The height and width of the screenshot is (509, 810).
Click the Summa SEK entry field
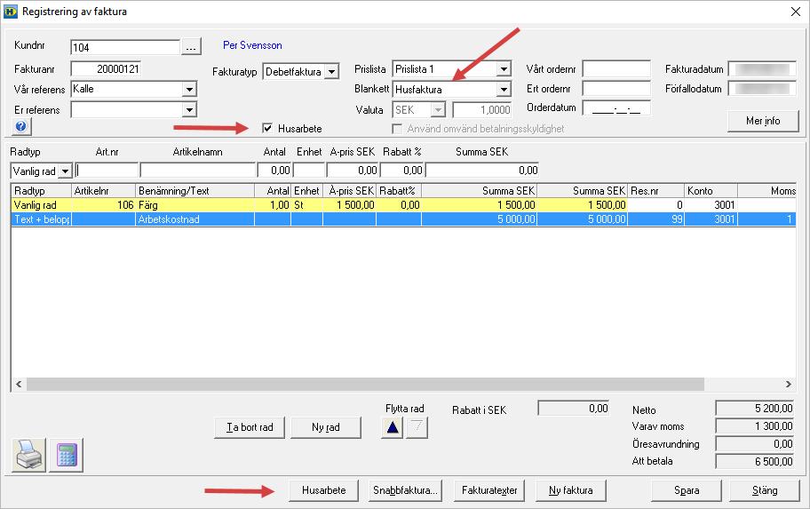(482, 170)
